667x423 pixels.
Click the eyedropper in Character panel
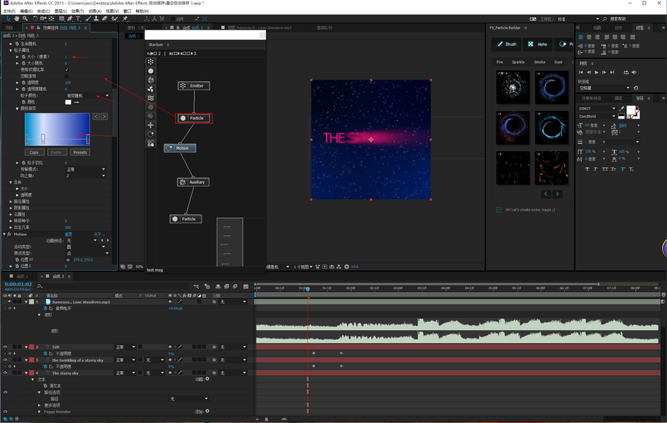pyautogui.click(x=622, y=109)
